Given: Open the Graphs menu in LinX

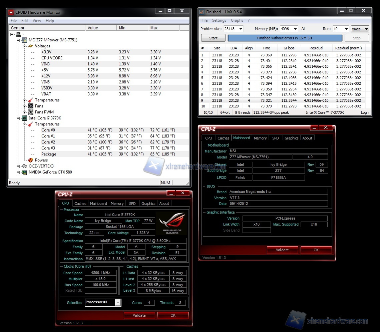Looking at the screenshot, I should pos(237,20).
